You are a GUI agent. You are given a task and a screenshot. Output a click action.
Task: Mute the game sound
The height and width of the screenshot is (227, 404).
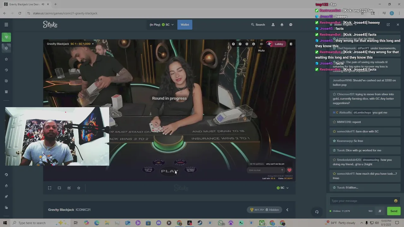coord(261,44)
